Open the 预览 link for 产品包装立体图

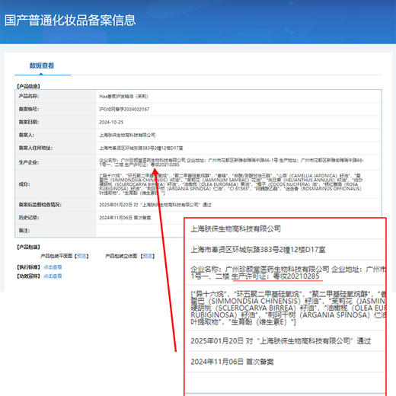[148, 256]
